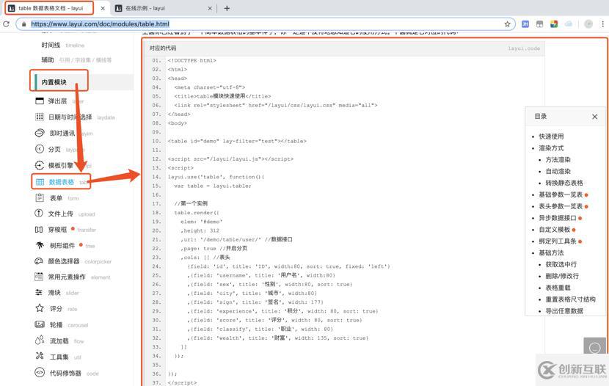Click code line 18 table.render({
The image size is (609, 386).
(x=197, y=213)
